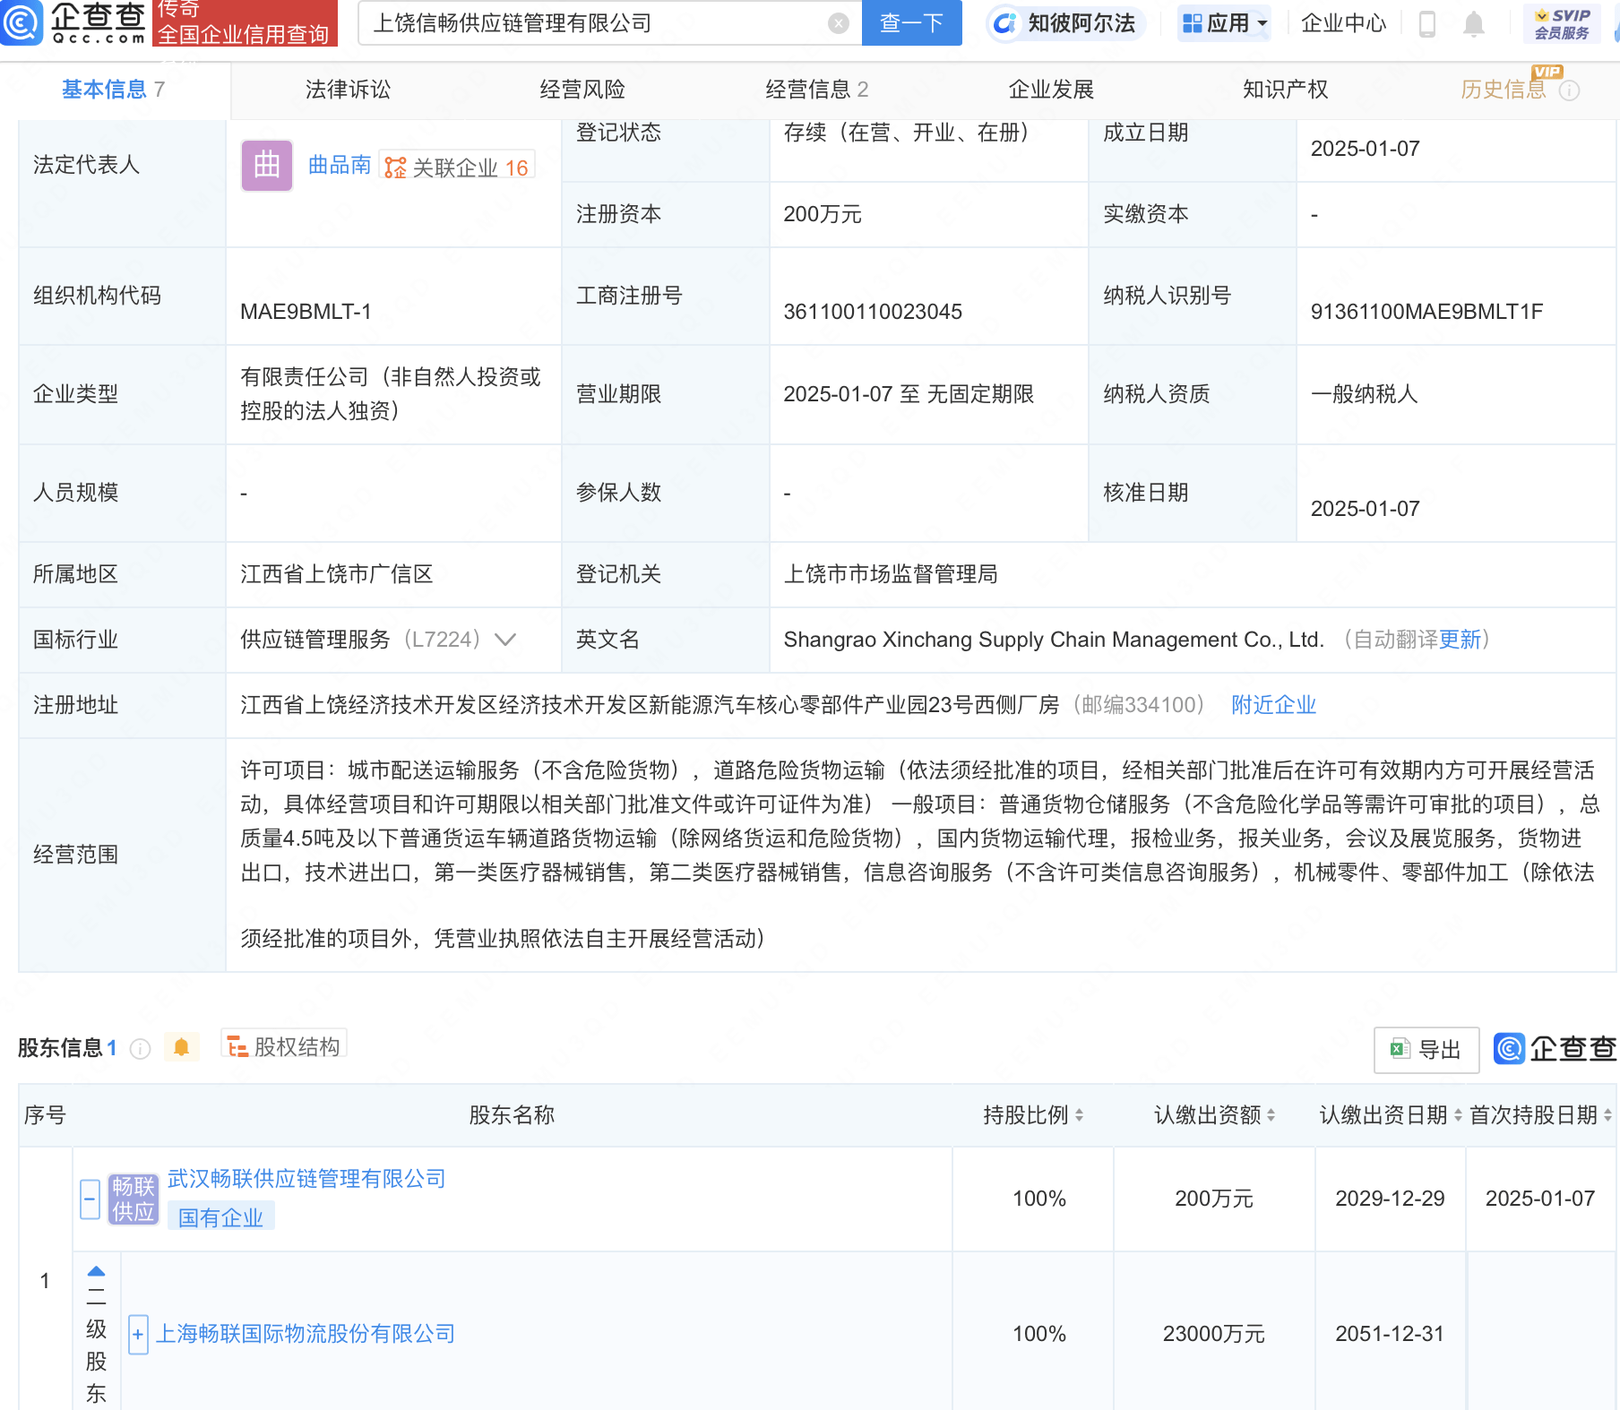This screenshot has height=1410, width=1620.
Task: Select 23000万元 contribution amount cell
Action: point(1213,1334)
